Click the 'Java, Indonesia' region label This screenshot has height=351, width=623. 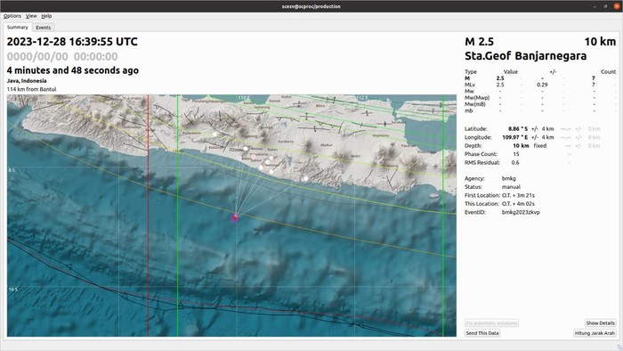tap(27, 81)
